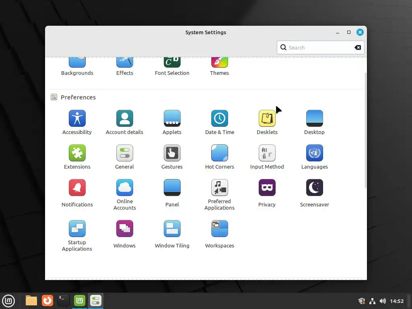
Task: Click the System Settings window title
Action: 206,32
